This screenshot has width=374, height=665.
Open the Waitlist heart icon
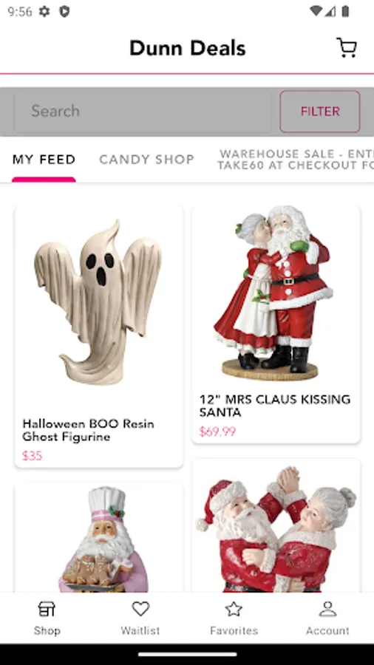click(140, 609)
